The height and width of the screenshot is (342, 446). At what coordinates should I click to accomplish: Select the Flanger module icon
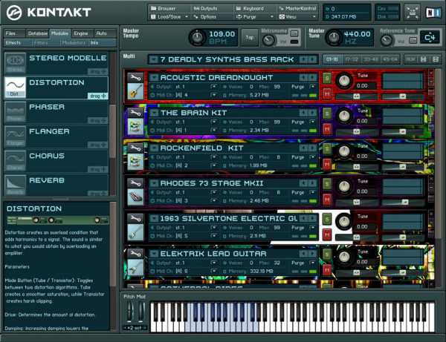point(15,136)
